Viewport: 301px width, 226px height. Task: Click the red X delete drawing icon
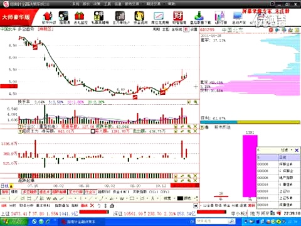tap(92, 206)
